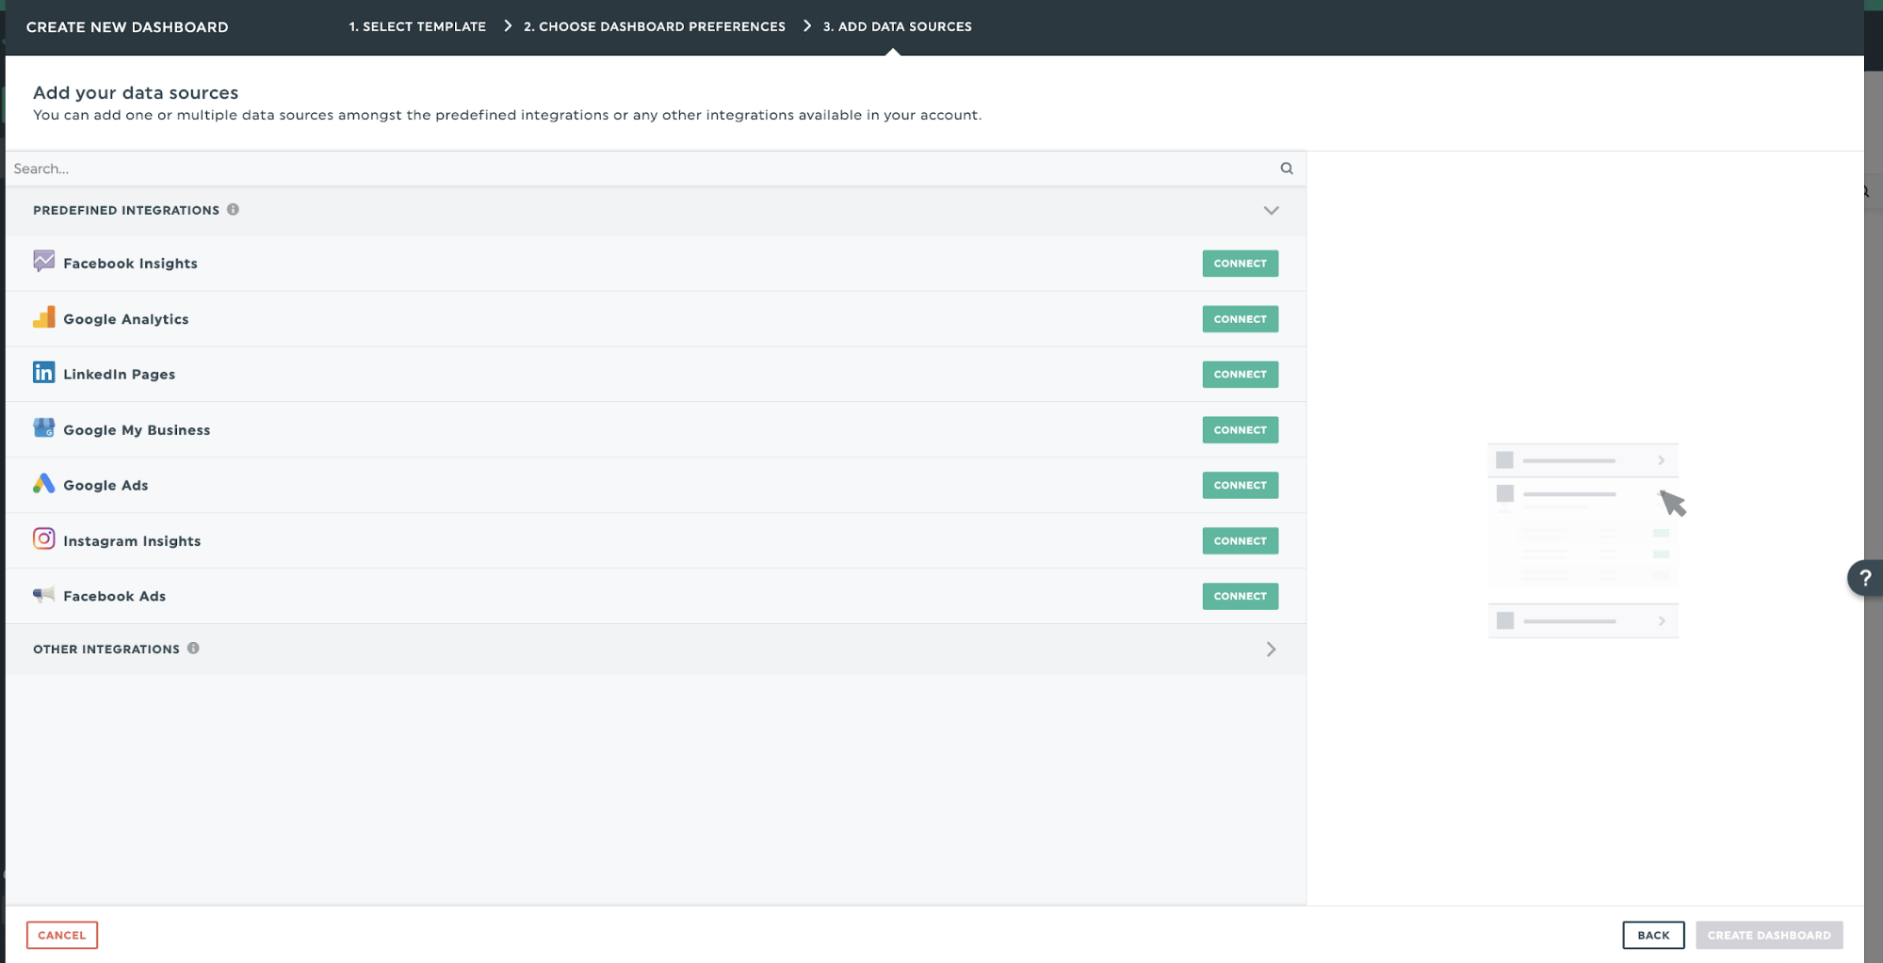Viewport: 1883px width, 963px height.
Task: Select step 3 Add Data Sources
Action: (897, 26)
